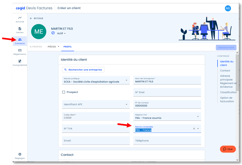242x165 pixels.
Task: Open the Ventes sidebar icon
Action: pos(20,30)
